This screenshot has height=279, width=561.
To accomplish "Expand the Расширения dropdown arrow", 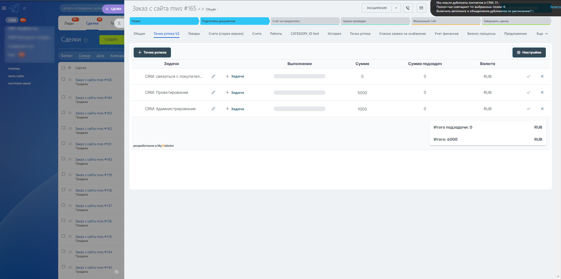I will tap(396, 8).
